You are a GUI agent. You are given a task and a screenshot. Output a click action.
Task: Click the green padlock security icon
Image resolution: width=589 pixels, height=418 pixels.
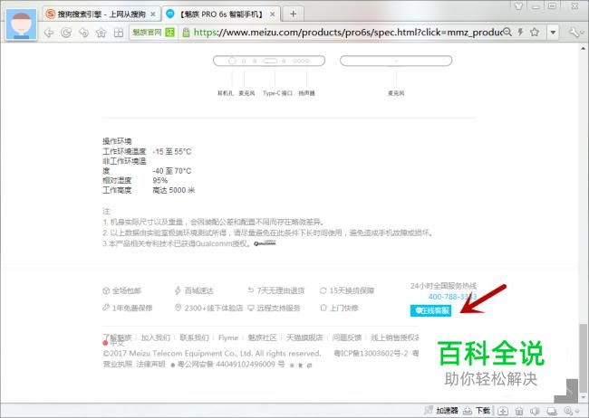186,33
